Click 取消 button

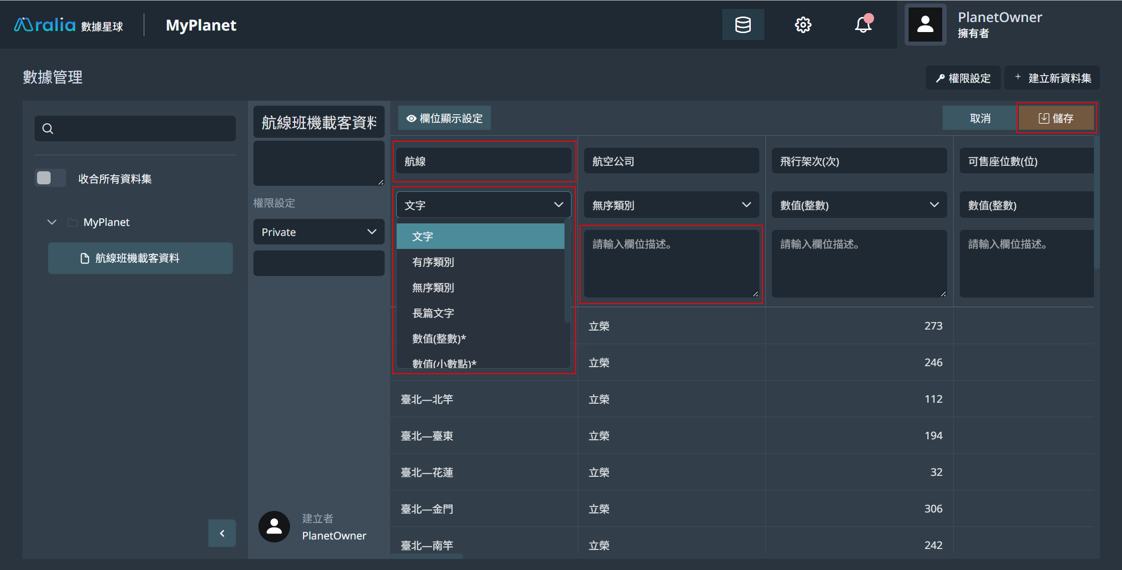980,118
